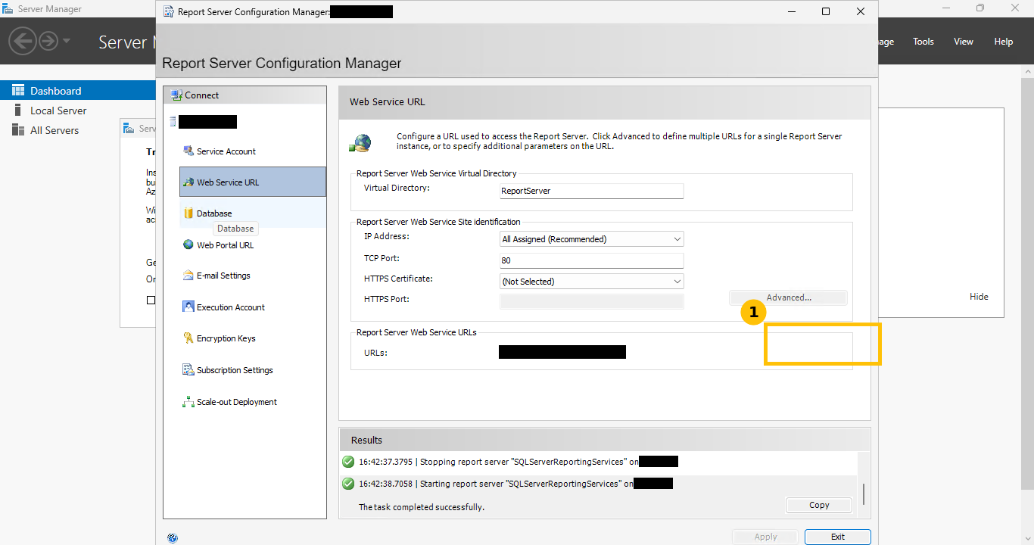This screenshot has height=545, width=1034.
Task: Click the Web Service URL icon
Action: click(x=188, y=182)
